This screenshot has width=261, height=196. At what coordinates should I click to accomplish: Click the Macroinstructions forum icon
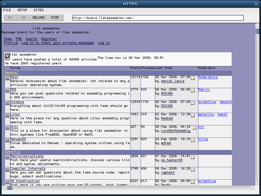(7, 157)
